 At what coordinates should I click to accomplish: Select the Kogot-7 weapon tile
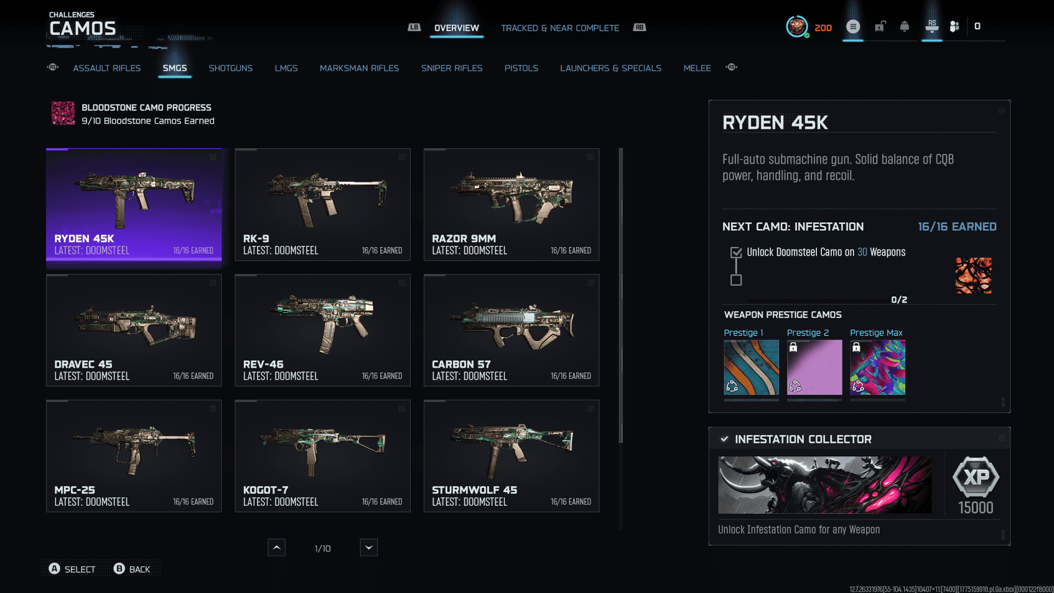click(322, 456)
